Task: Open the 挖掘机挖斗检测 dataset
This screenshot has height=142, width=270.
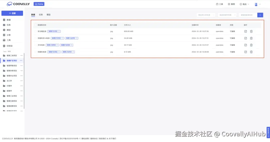Action: (43, 38)
